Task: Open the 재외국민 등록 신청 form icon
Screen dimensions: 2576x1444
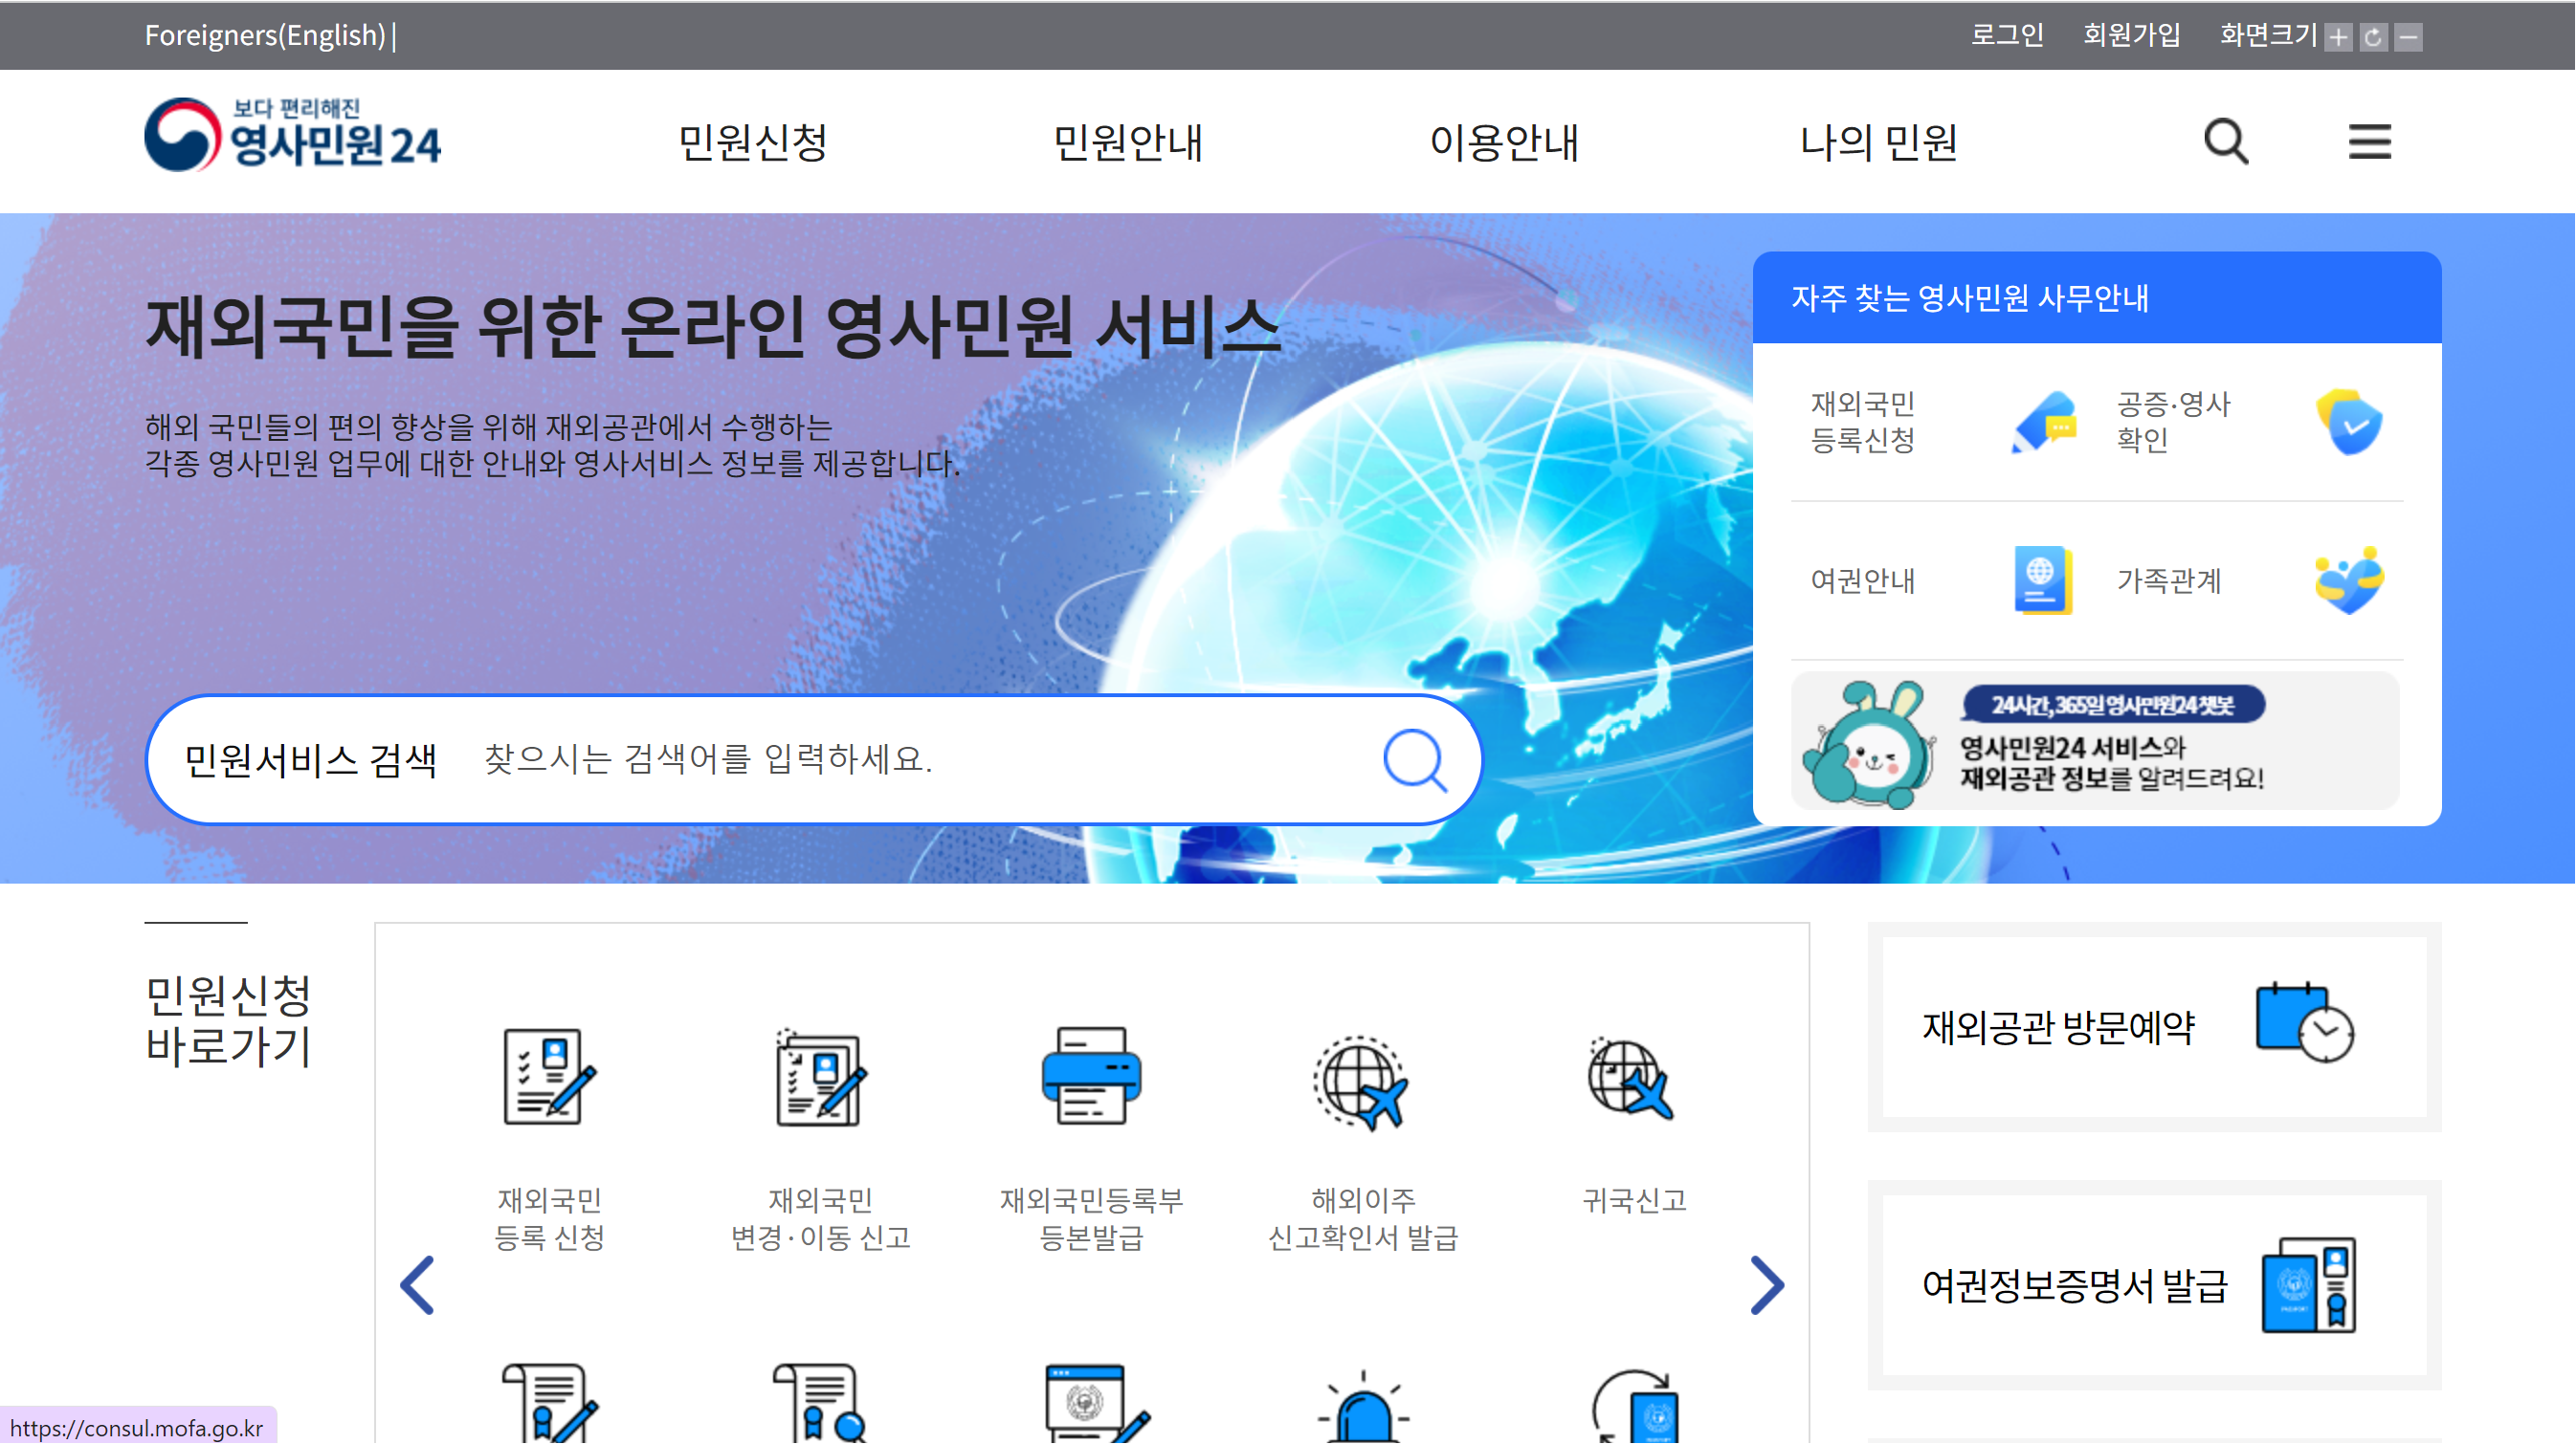Action: 549,1077
